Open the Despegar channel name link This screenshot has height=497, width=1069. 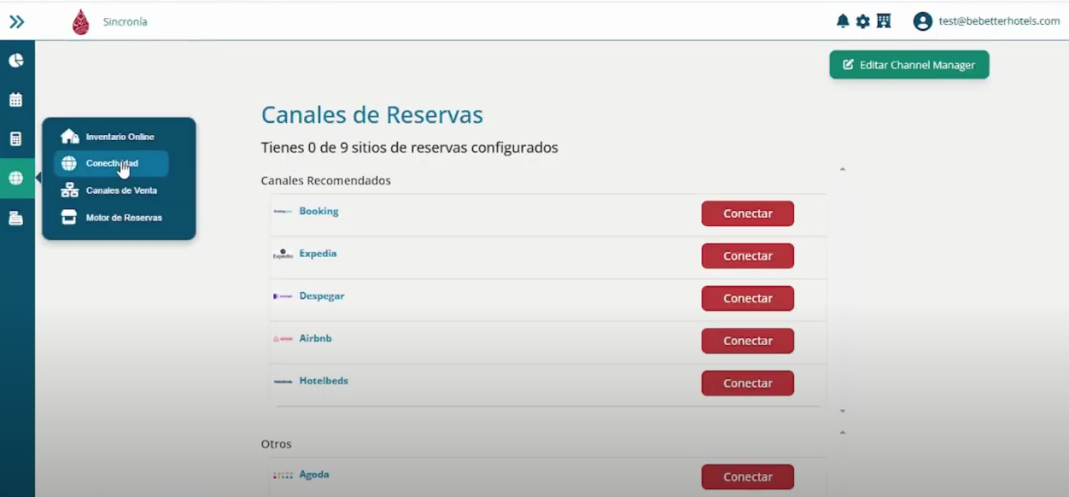322,295
